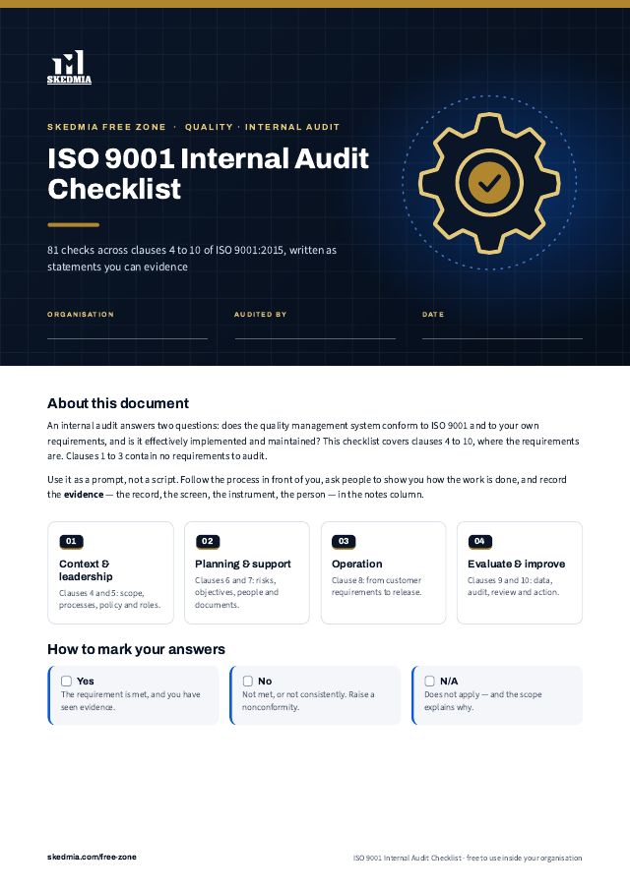
Task: Click the QUALITY breadcrumb text
Action: (x=209, y=127)
